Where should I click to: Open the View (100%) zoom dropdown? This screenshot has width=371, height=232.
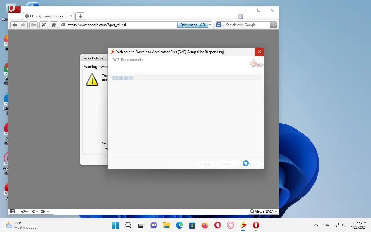coord(263,211)
